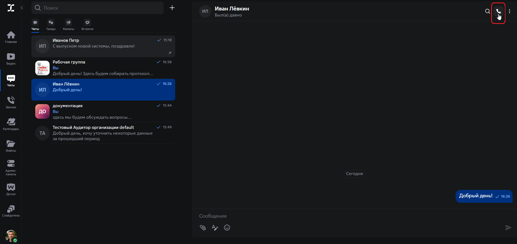The image size is (517, 244).
Task: Open the three-dot chat options menu
Action: point(510,11)
